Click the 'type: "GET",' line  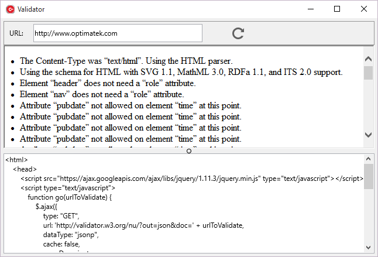(x=61, y=216)
